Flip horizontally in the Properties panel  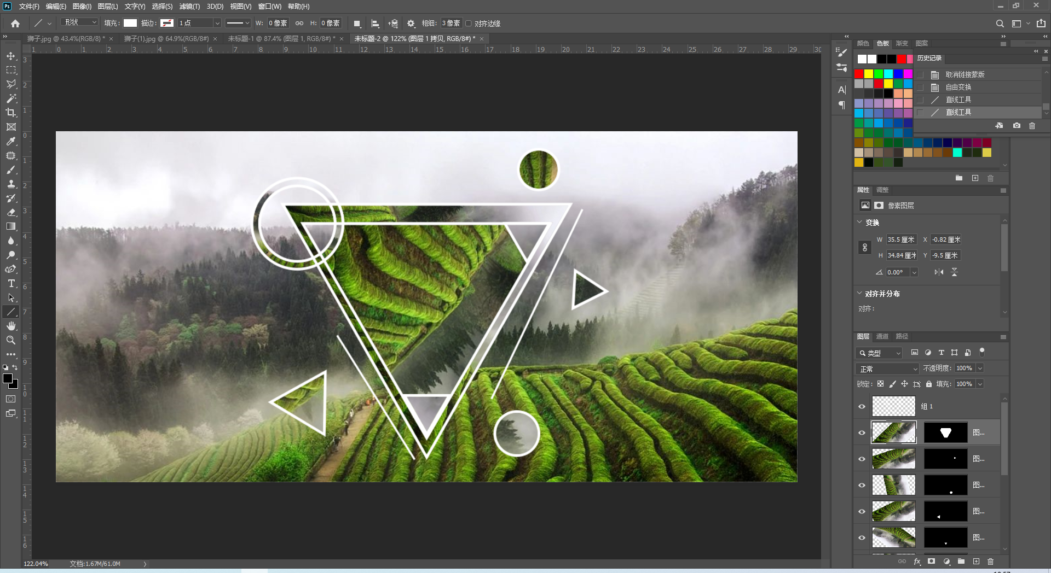(x=939, y=272)
